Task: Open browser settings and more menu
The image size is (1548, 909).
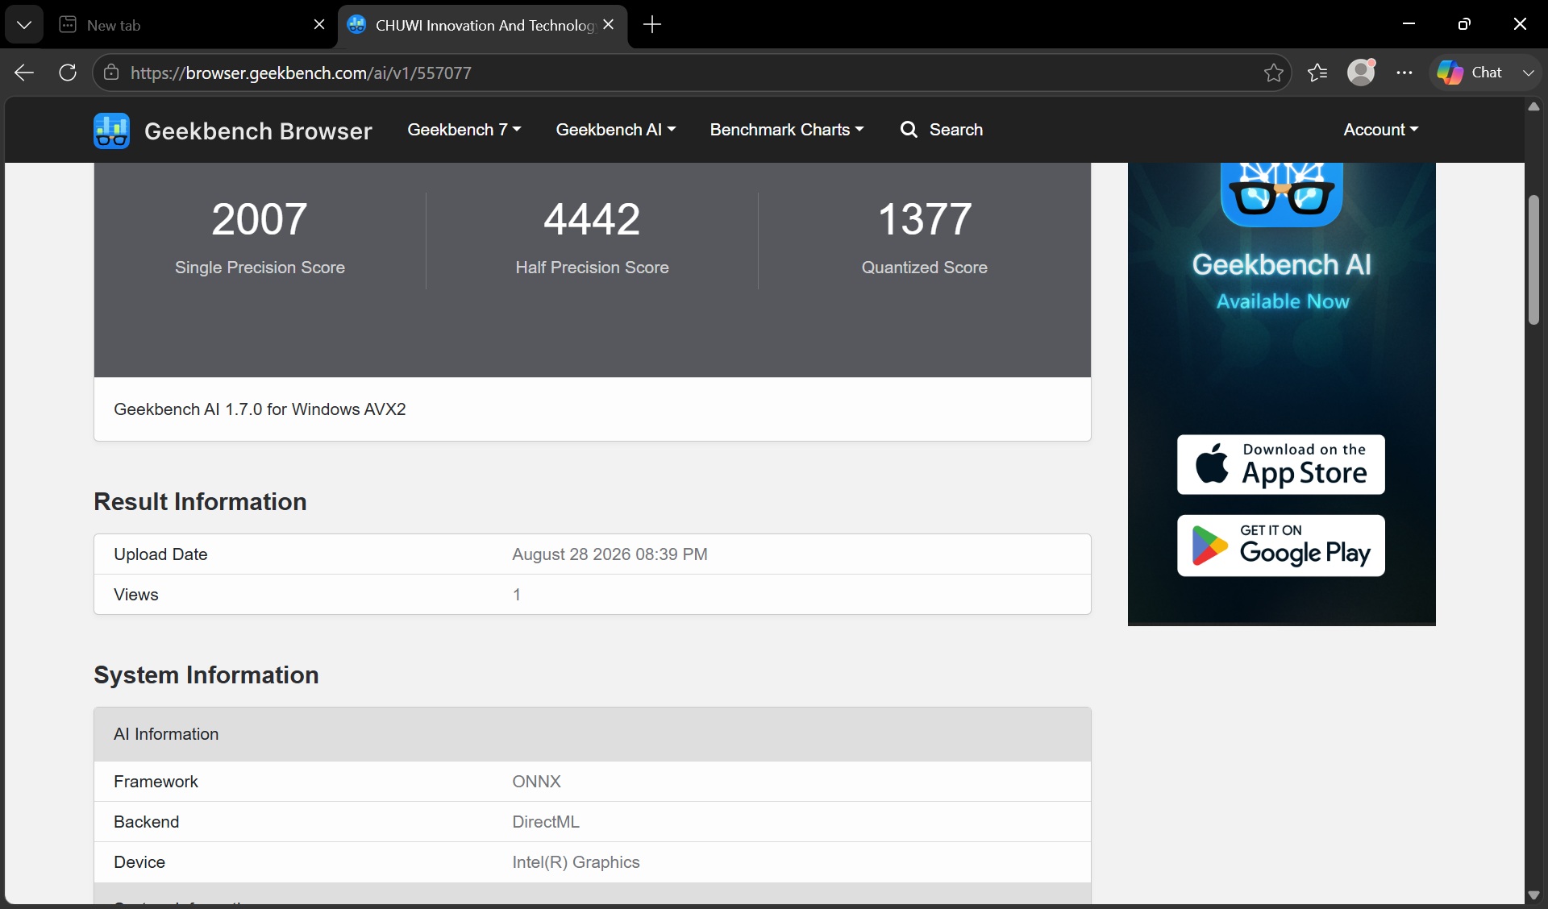Action: (1404, 73)
